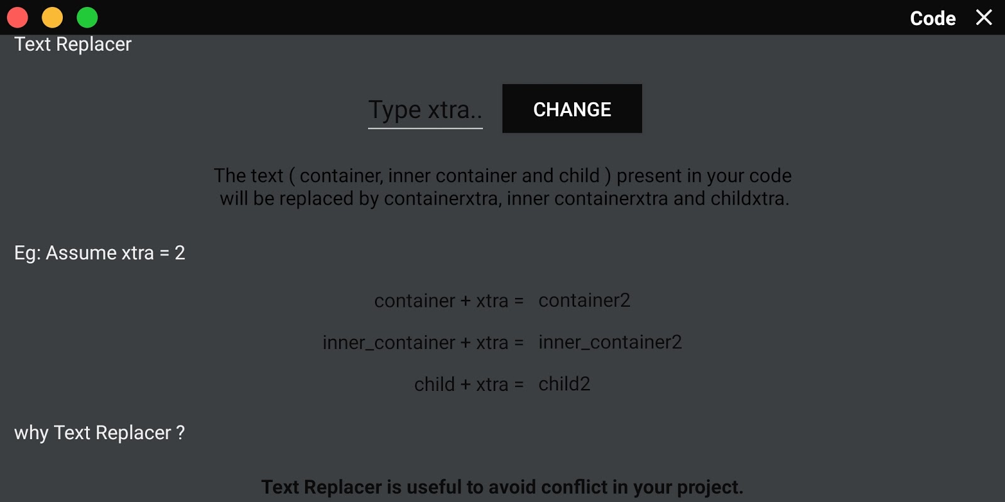Image resolution: width=1005 pixels, height=502 pixels.
Task: Focus the 'Type xtra..' input field
Action: [x=425, y=110]
